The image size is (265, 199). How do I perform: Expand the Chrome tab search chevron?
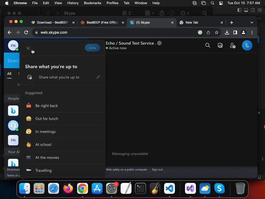[252, 23]
